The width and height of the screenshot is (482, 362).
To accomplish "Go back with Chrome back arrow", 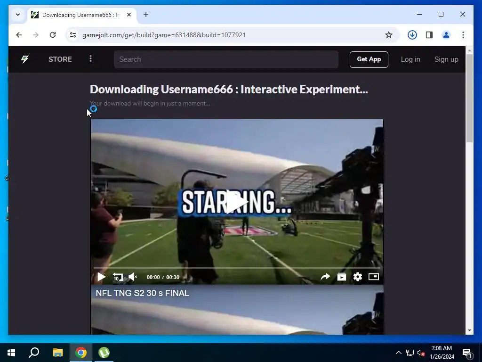I will (19, 35).
